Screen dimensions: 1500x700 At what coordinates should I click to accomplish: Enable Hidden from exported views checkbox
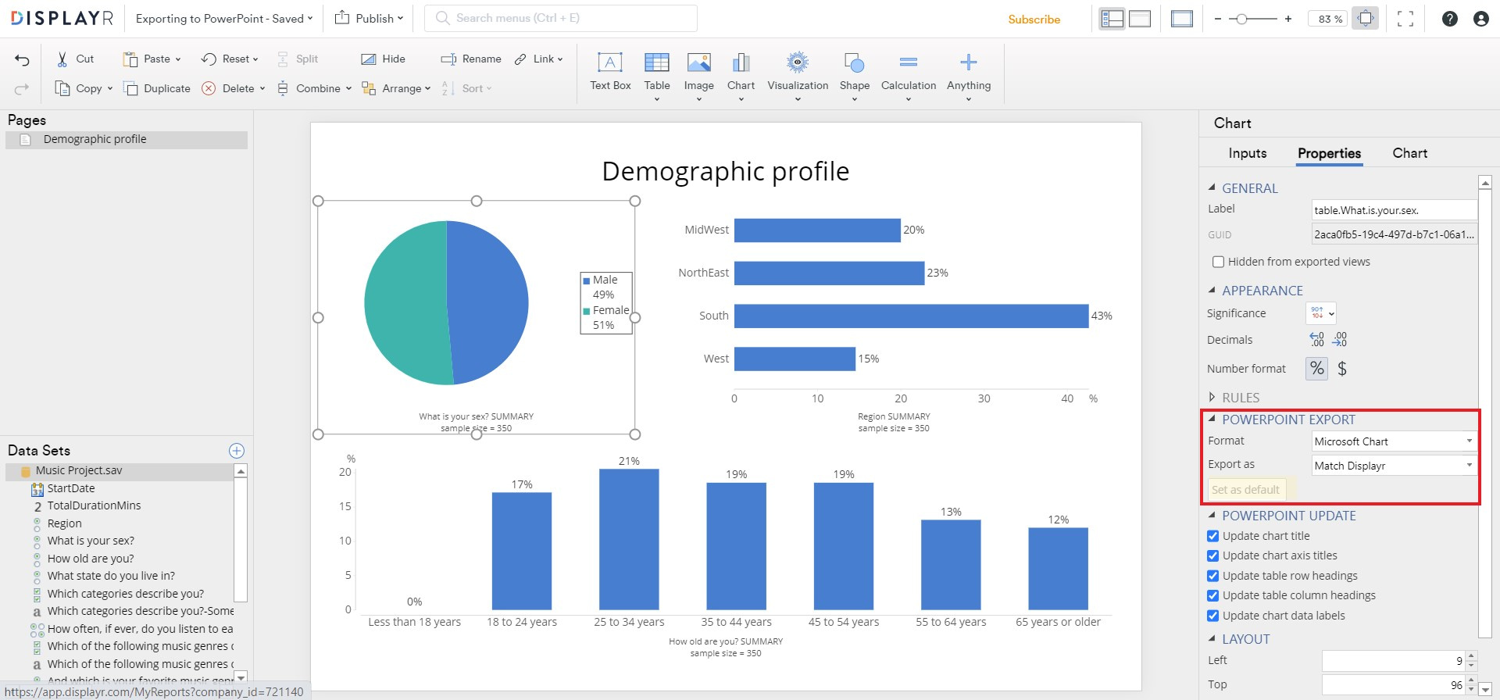pyautogui.click(x=1218, y=262)
